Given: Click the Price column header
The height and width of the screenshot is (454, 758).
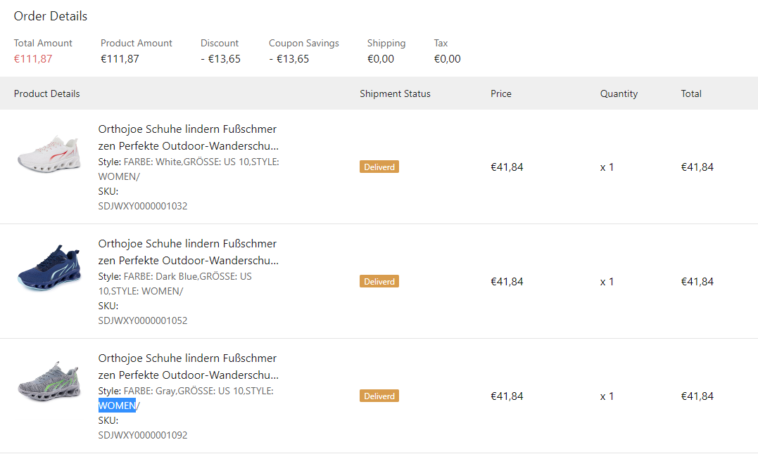Looking at the screenshot, I should [501, 94].
